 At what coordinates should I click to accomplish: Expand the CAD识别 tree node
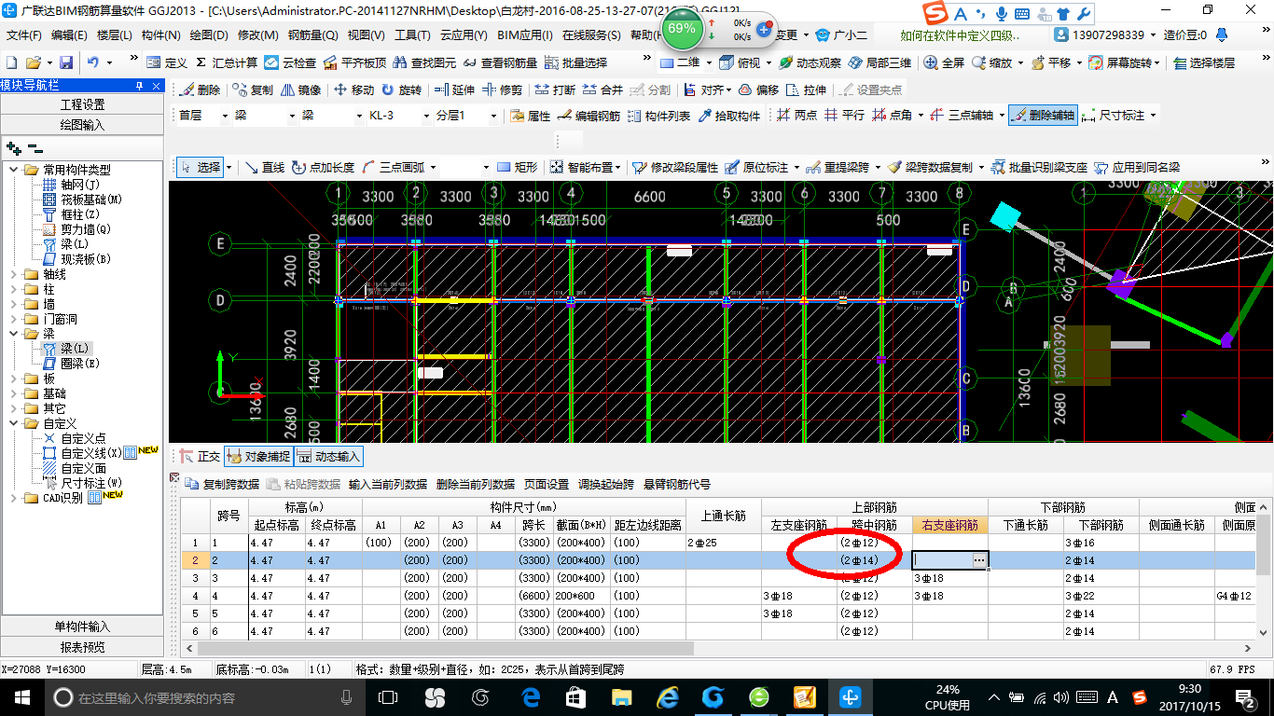[x=13, y=498]
